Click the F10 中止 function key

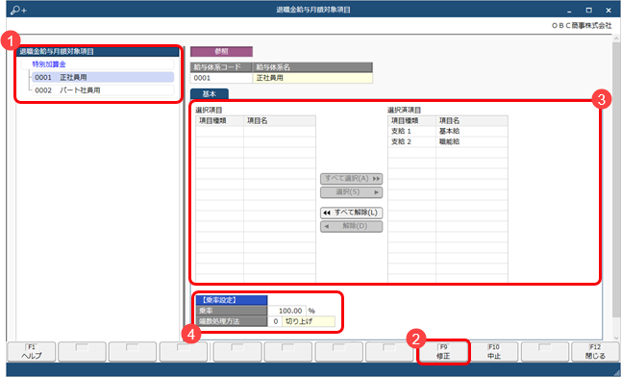[494, 352]
